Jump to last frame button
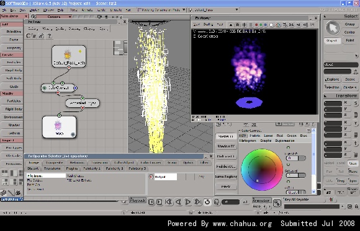The width and height of the screenshot is (360, 231). 197,202
